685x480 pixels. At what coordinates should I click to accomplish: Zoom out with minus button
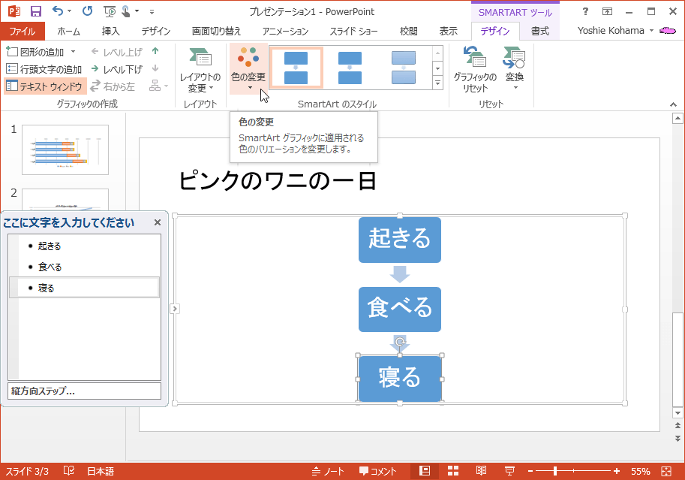(530, 471)
